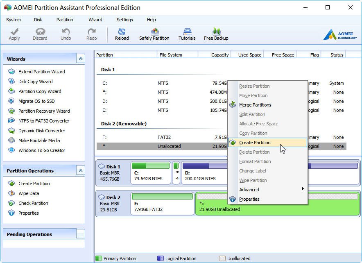Open Windows To Go Creator
362x263 pixels.
tap(41, 150)
